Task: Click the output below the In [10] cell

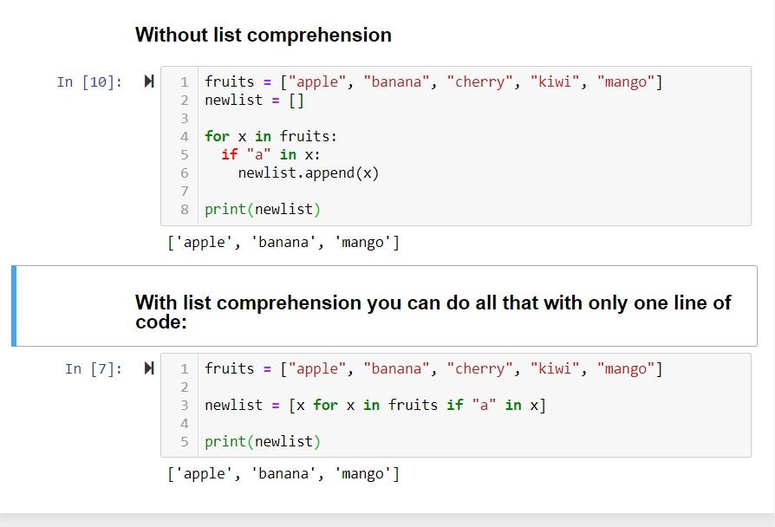Action: pos(283,243)
